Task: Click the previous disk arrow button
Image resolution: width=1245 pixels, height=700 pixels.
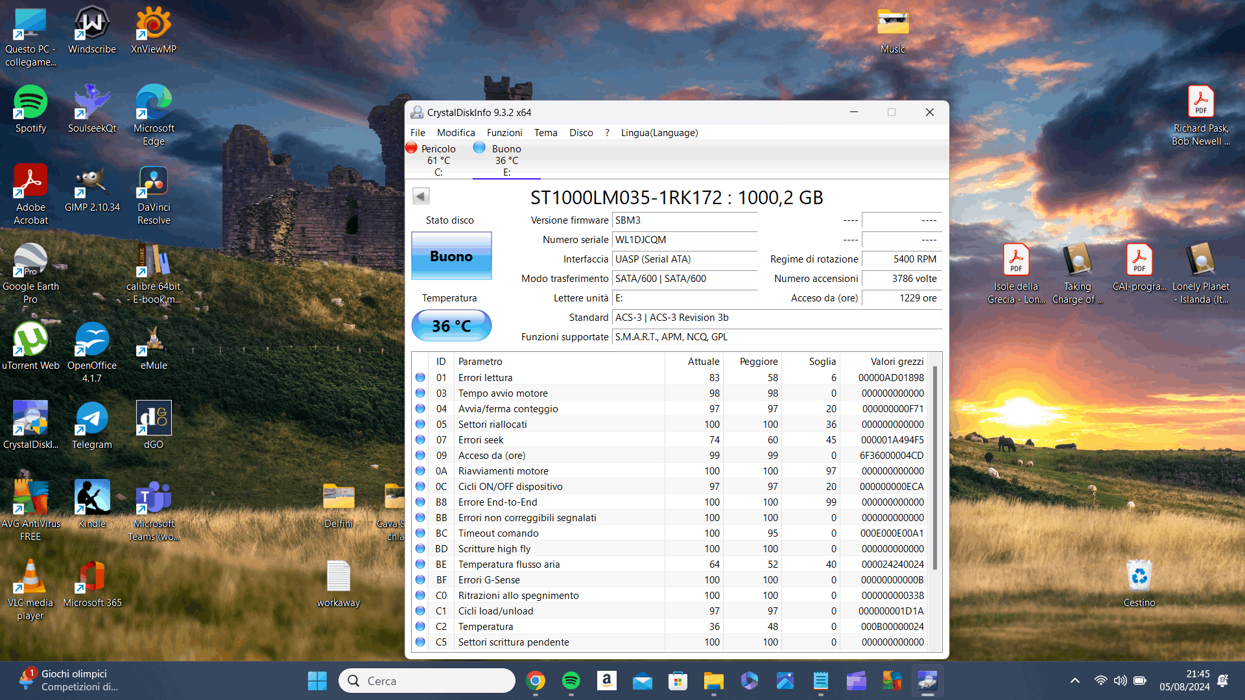Action: pos(421,196)
